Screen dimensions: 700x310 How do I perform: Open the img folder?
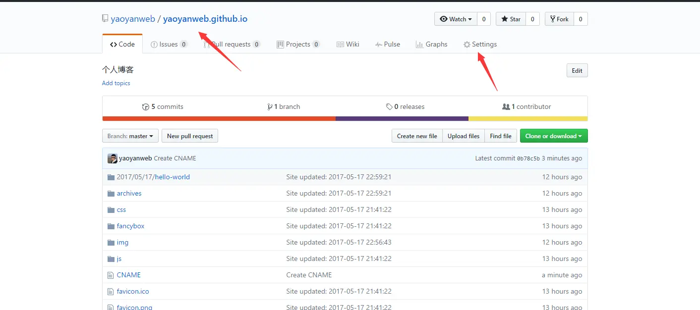click(x=122, y=242)
